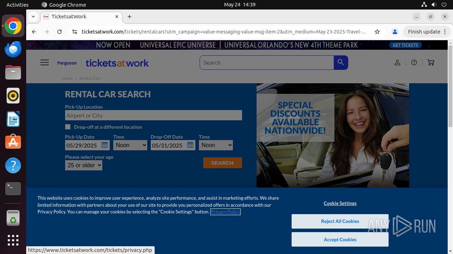Click the special discounts promo image

click(x=333, y=135)
